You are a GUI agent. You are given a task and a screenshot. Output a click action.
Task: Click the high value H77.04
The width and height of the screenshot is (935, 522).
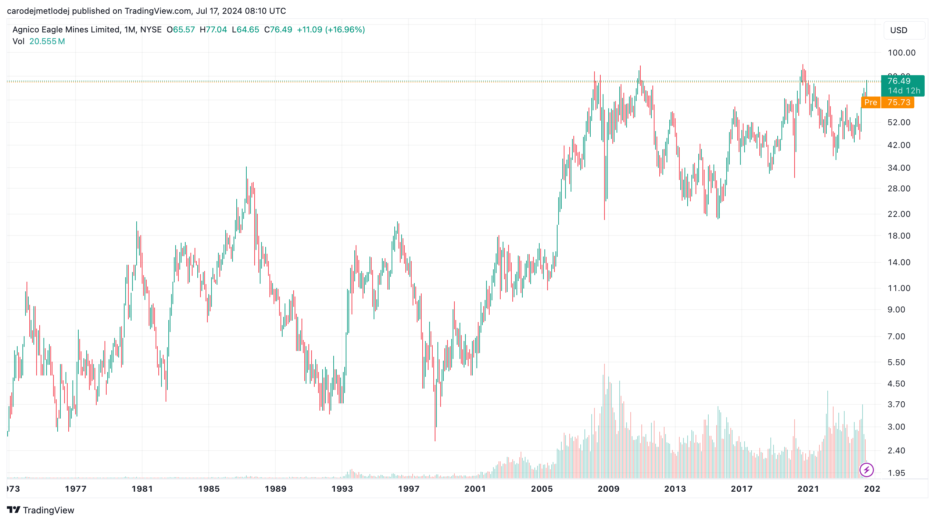(214, 30)
